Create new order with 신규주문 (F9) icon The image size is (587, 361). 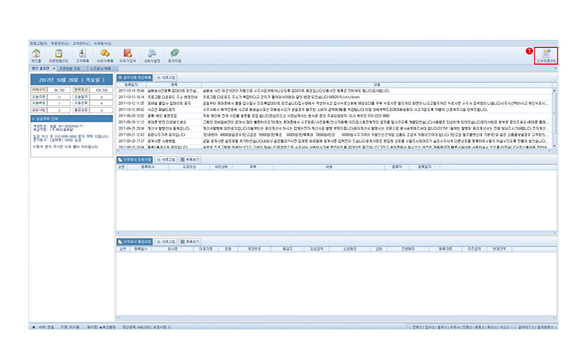coord(546,55)
